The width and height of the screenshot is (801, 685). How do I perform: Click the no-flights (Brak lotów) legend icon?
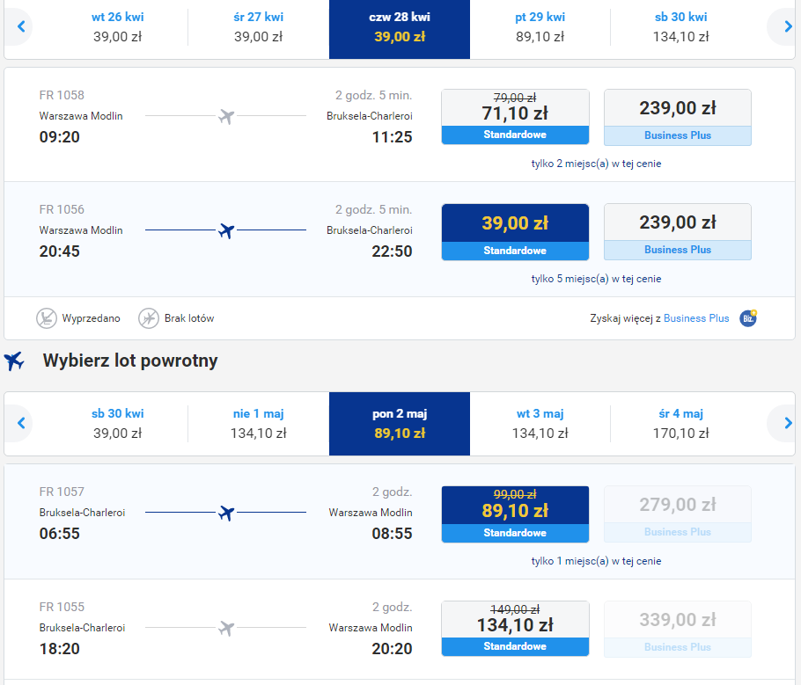(x=149, y=318)
